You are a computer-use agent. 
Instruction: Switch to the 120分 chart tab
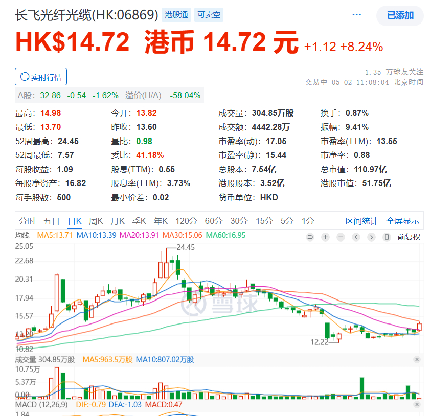pyautogui.click(x=187, y=221)
